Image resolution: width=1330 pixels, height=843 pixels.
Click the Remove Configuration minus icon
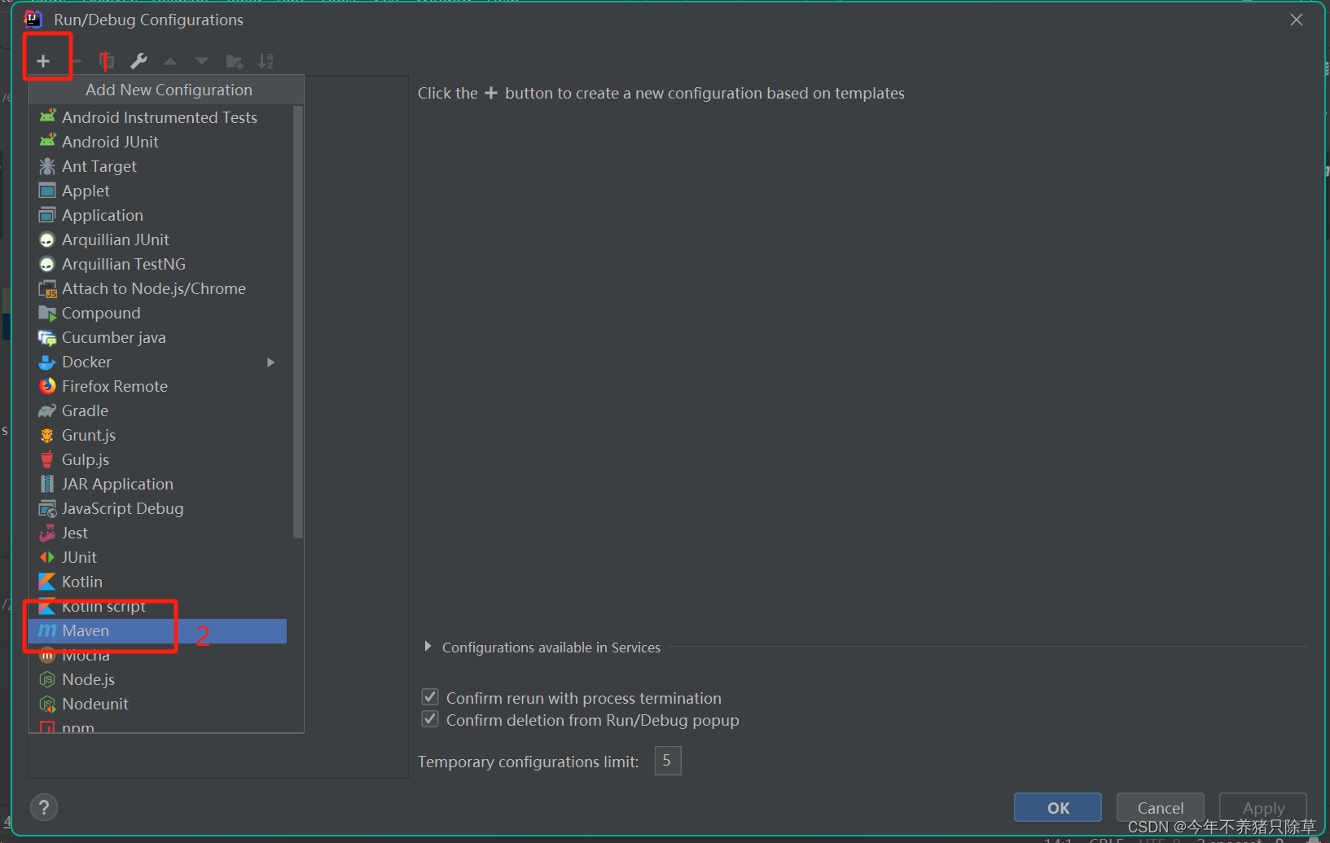coord(77,61)
